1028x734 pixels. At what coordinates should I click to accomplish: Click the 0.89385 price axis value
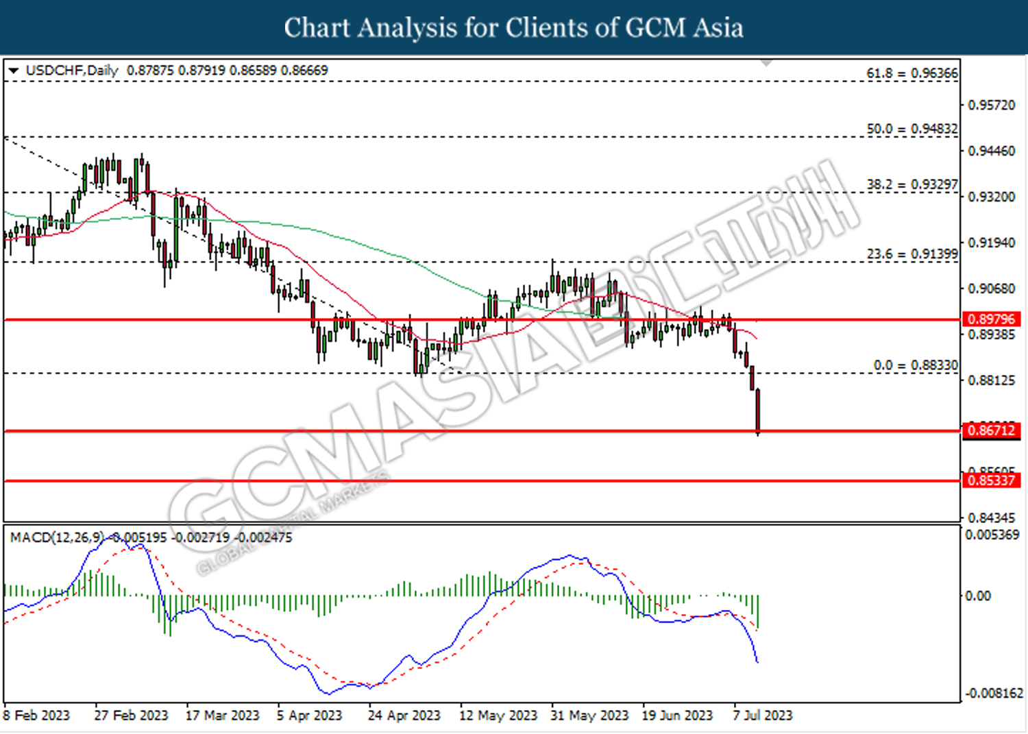point(992,334)
